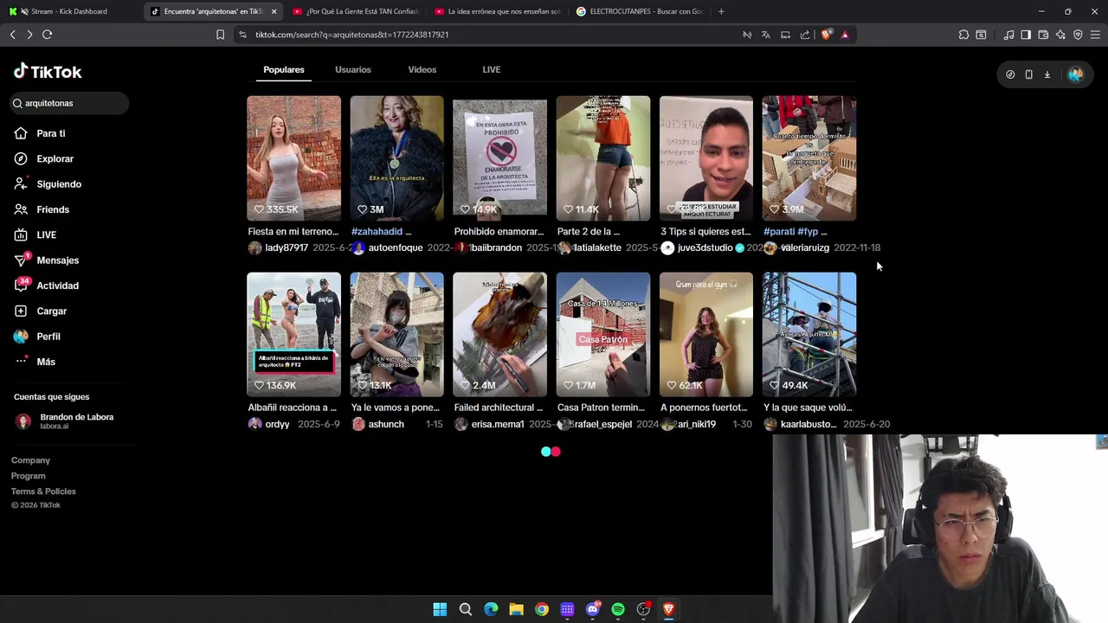Open Leo AI sparkle icon

(1060, 35)
